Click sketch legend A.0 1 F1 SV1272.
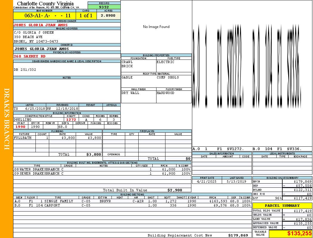The image size is (313, 238). click(218, 149)
